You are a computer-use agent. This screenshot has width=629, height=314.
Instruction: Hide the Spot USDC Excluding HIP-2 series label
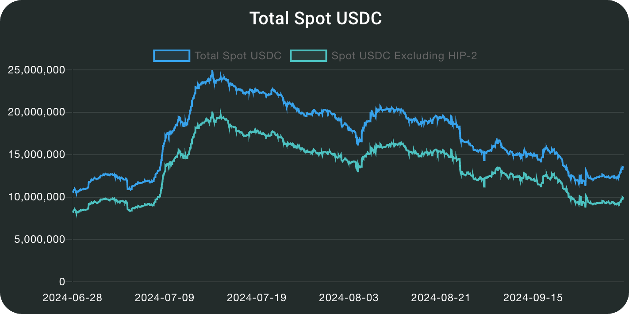point(404,56)
